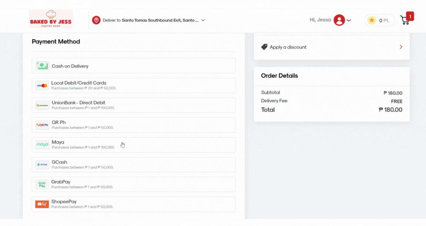Click the Total label
The width and height of the screenshot is (426, 226).
point(268,110)
